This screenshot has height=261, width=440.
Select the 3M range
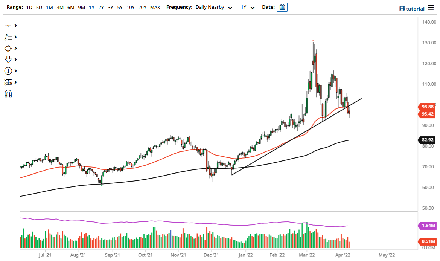pos(59,7)
